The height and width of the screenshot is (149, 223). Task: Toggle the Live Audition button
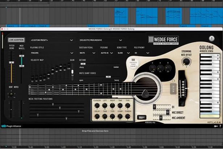[x=16, y=40]
